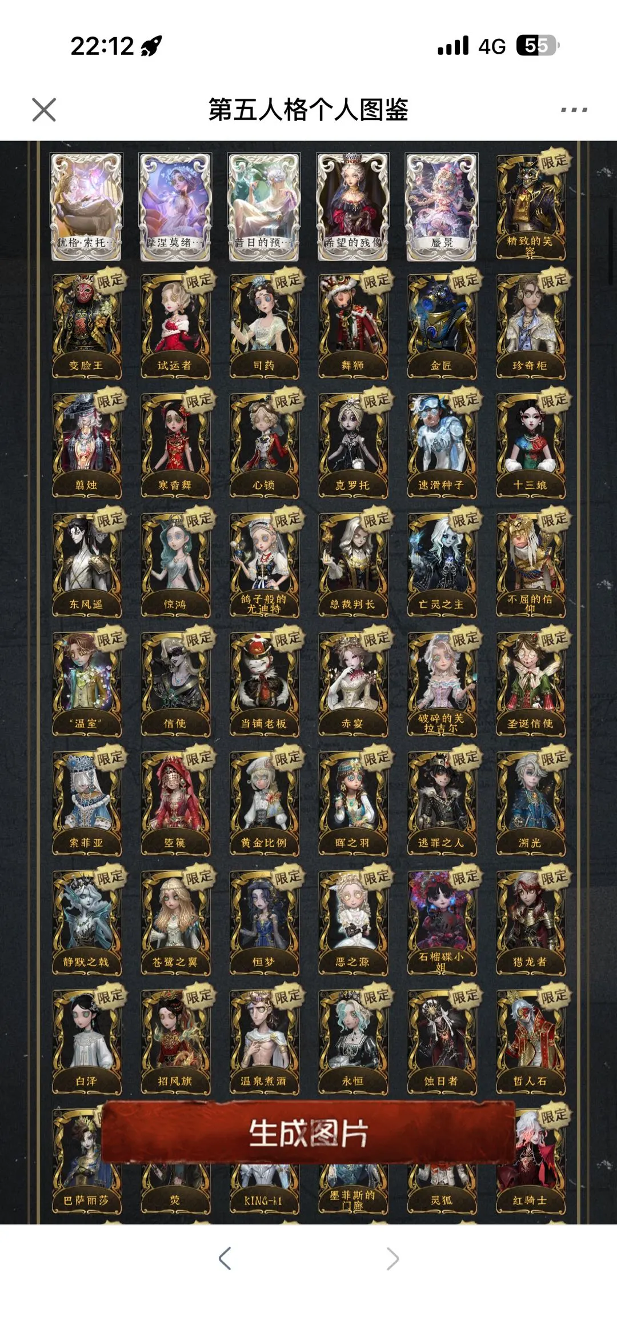This screenshot has height=1341, width=617.
Task: Go forward with the right chevron
Action: point(392,1258)
